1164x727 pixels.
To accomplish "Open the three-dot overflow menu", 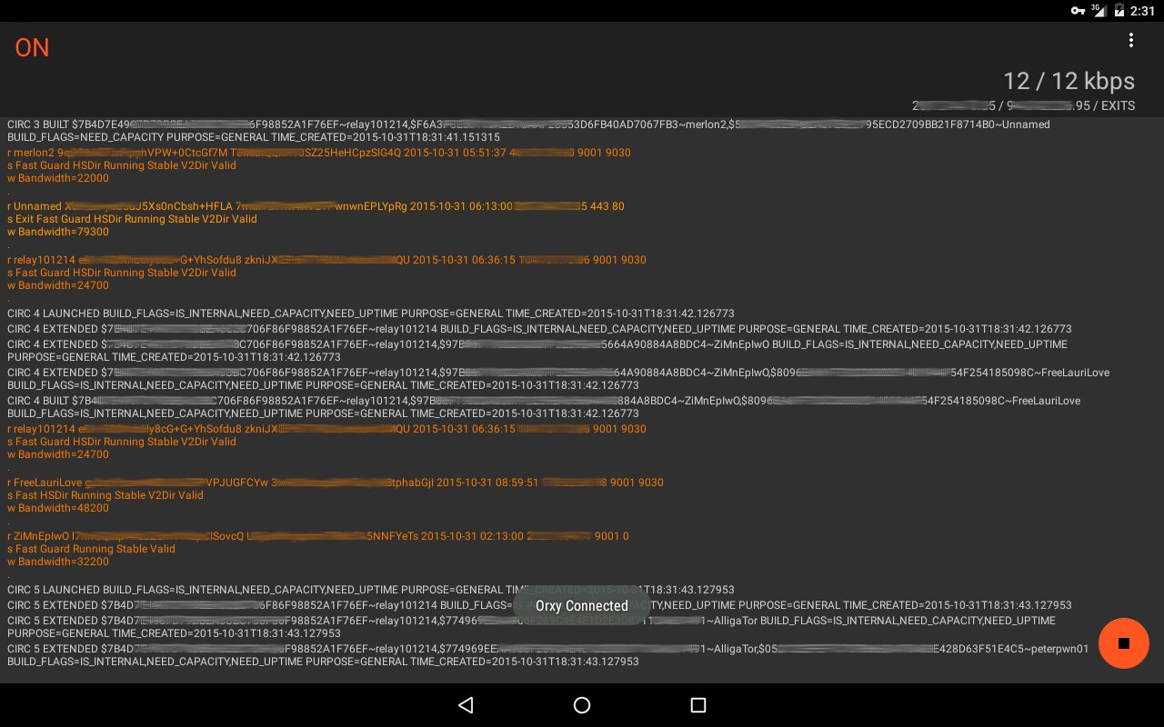I will (1131, 40).
